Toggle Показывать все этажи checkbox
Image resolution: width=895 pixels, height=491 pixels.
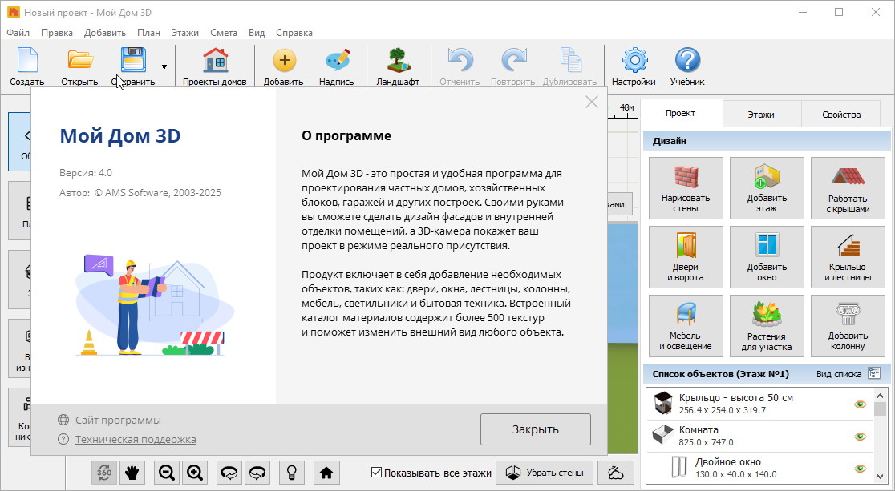tap(377, 473)
